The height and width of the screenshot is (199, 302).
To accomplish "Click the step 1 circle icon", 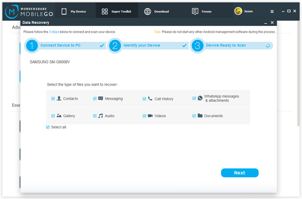I will [31, 46].
